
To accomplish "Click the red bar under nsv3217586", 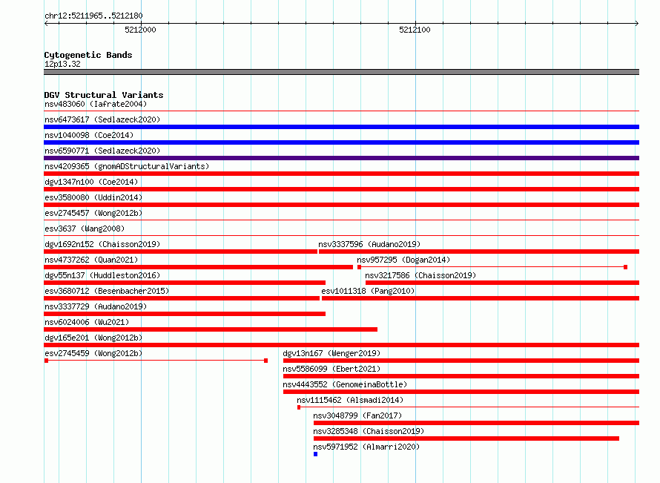I will [503, 283].
